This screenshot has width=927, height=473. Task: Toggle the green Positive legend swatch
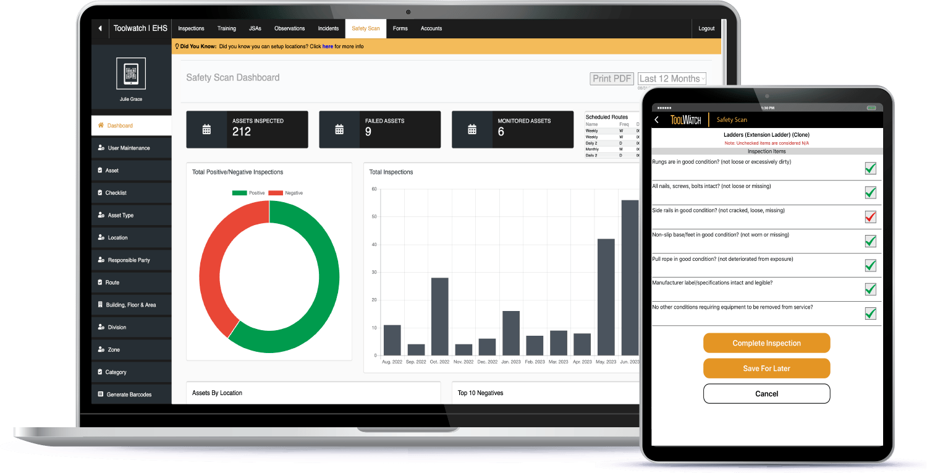[239, 193]
